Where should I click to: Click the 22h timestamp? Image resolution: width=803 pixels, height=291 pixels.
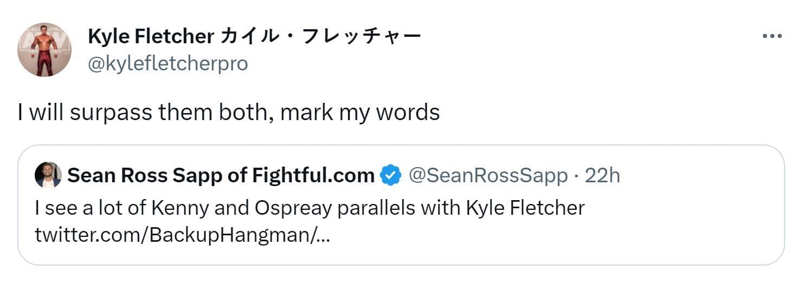[602, 175]
